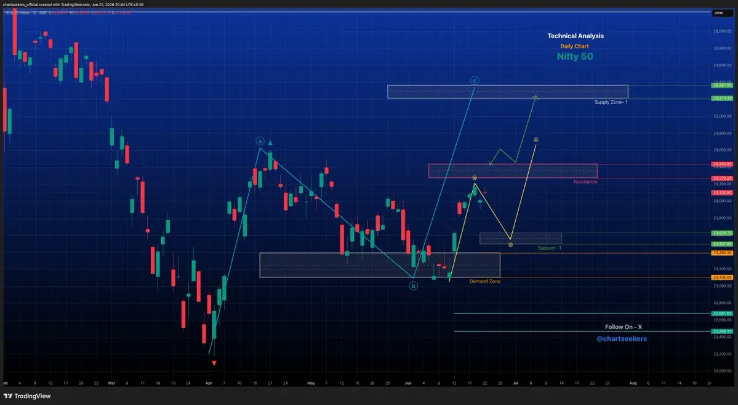Select the yellow circled 'a' wave label
This screenshot has width=738, height=405.
point(475,178)
